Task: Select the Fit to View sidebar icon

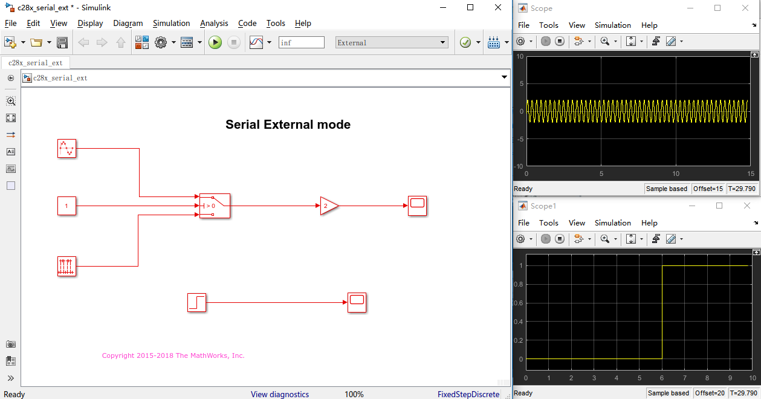Action: (11, 118)
